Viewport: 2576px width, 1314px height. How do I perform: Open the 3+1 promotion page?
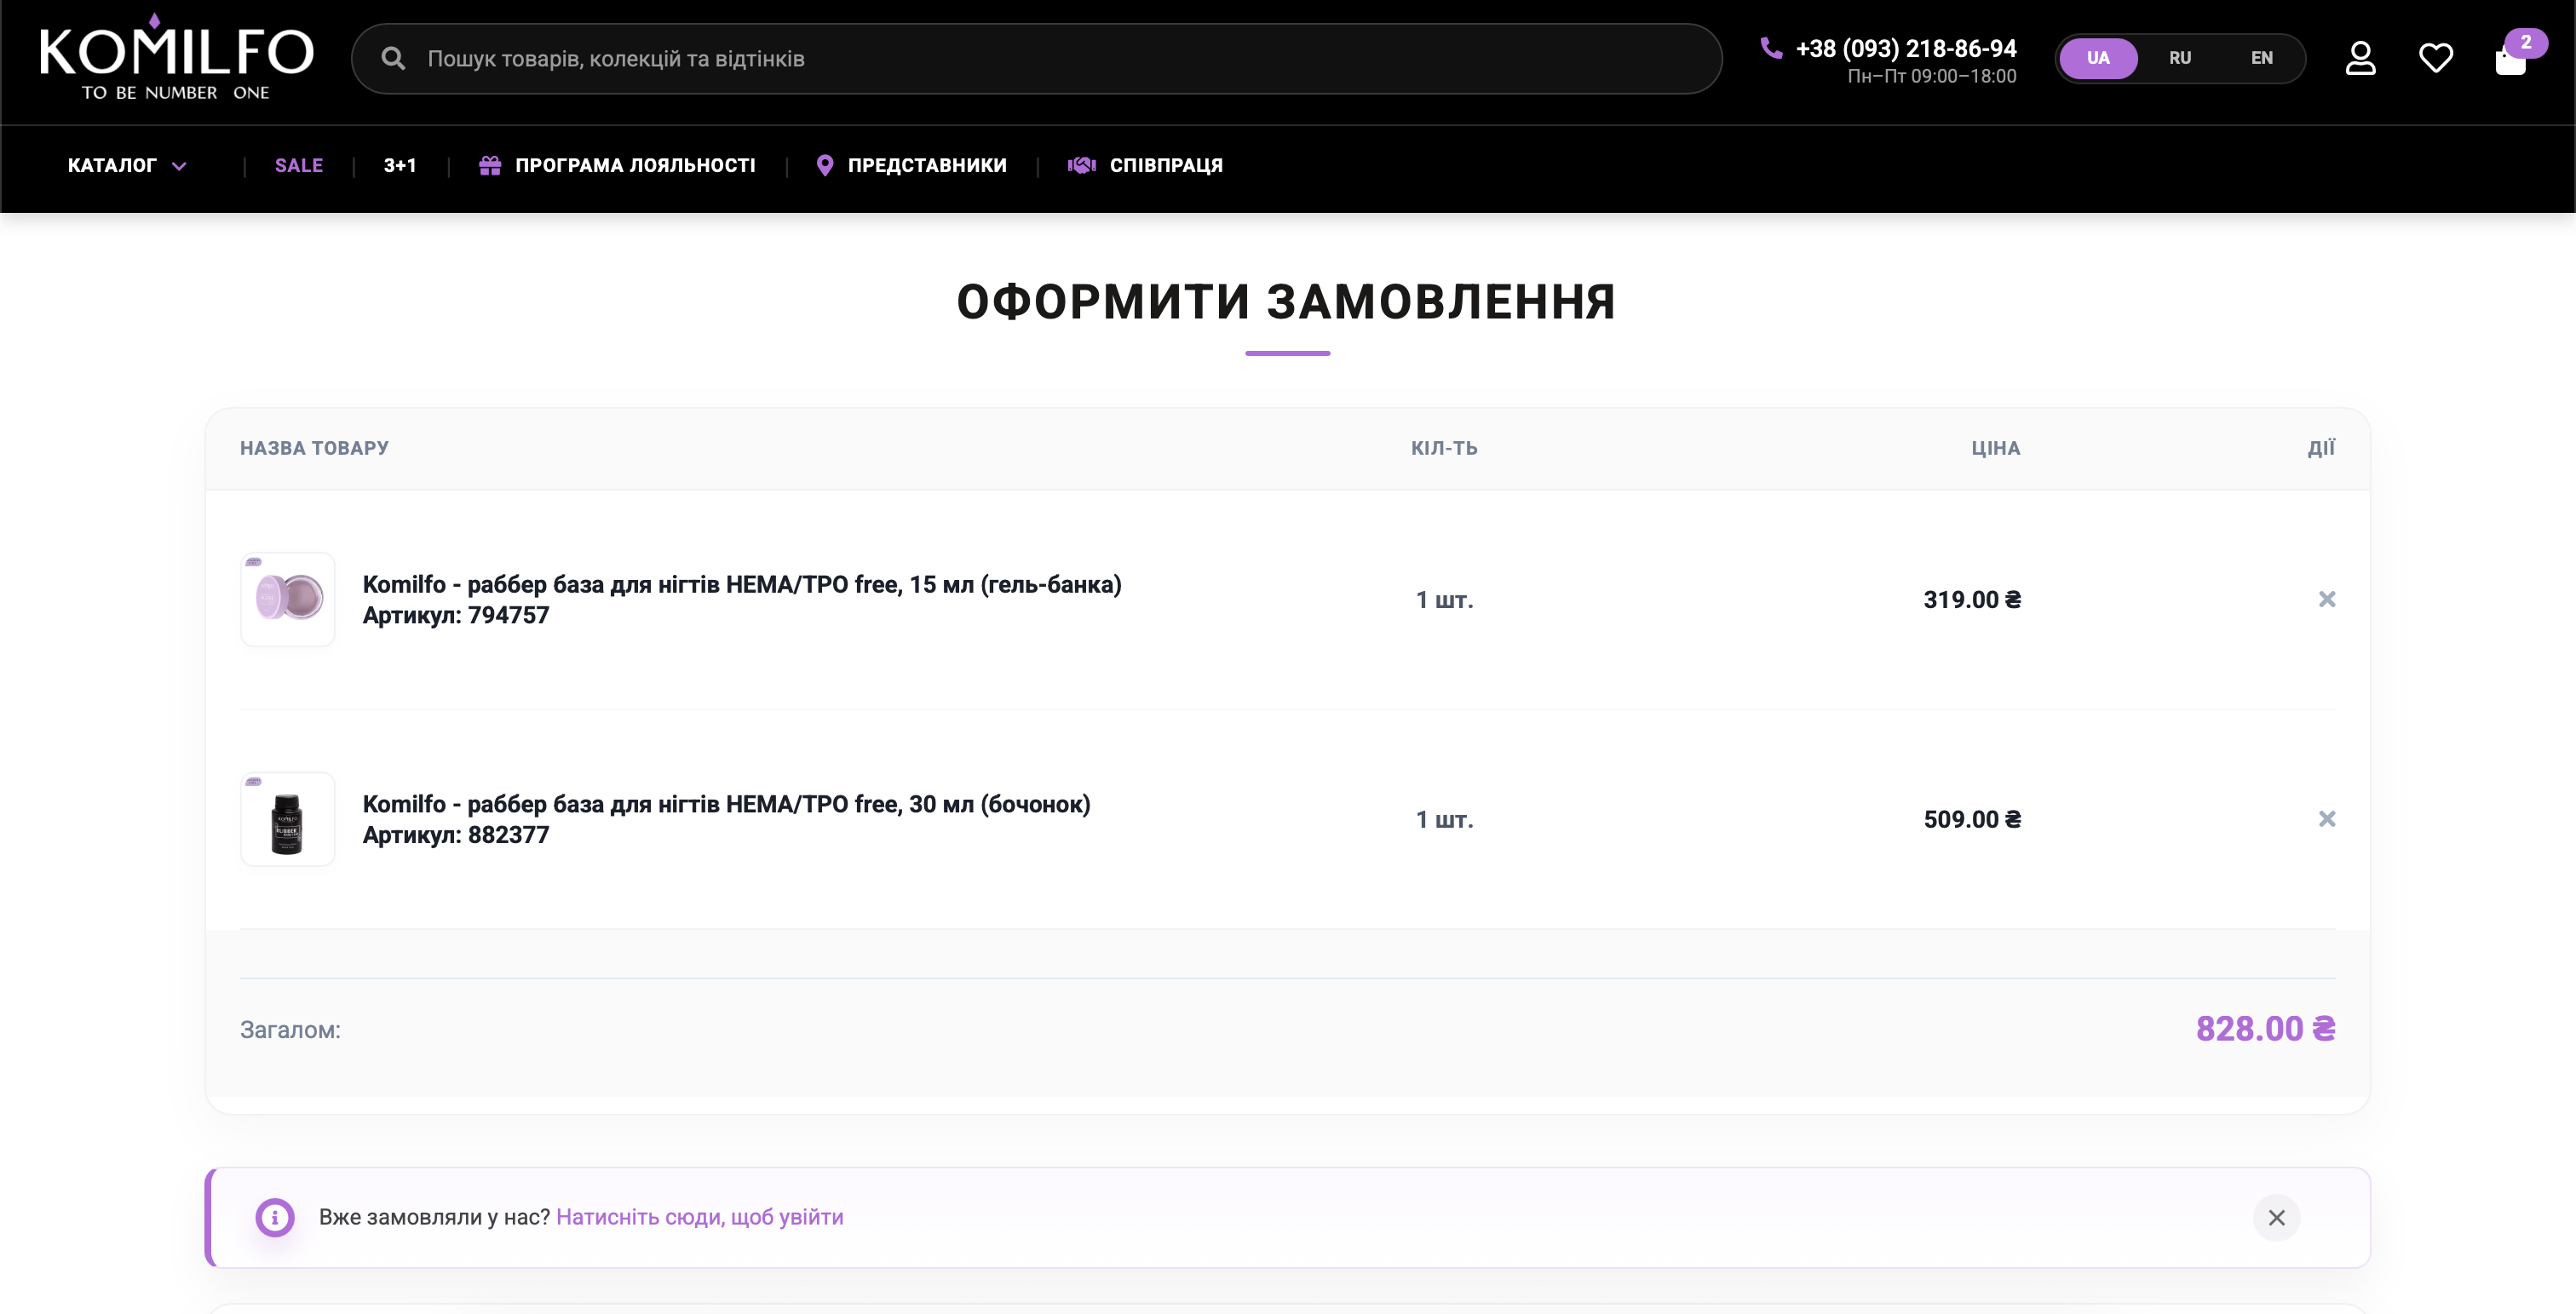[x=400, y=165]
